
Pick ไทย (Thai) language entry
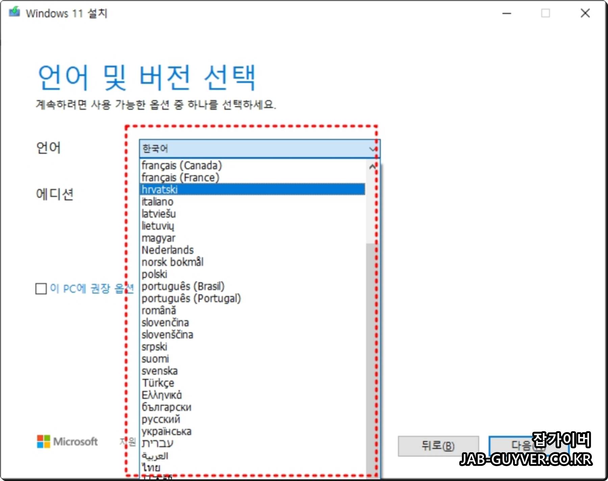(252, 468)
